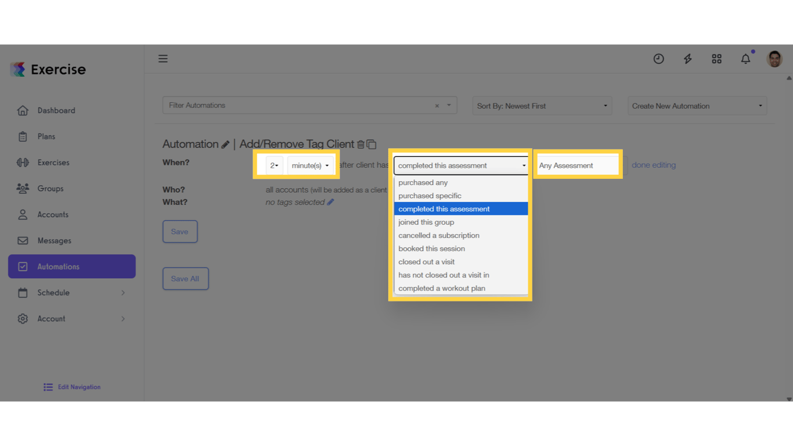Click the profile avatar picture

coord(774,59)
